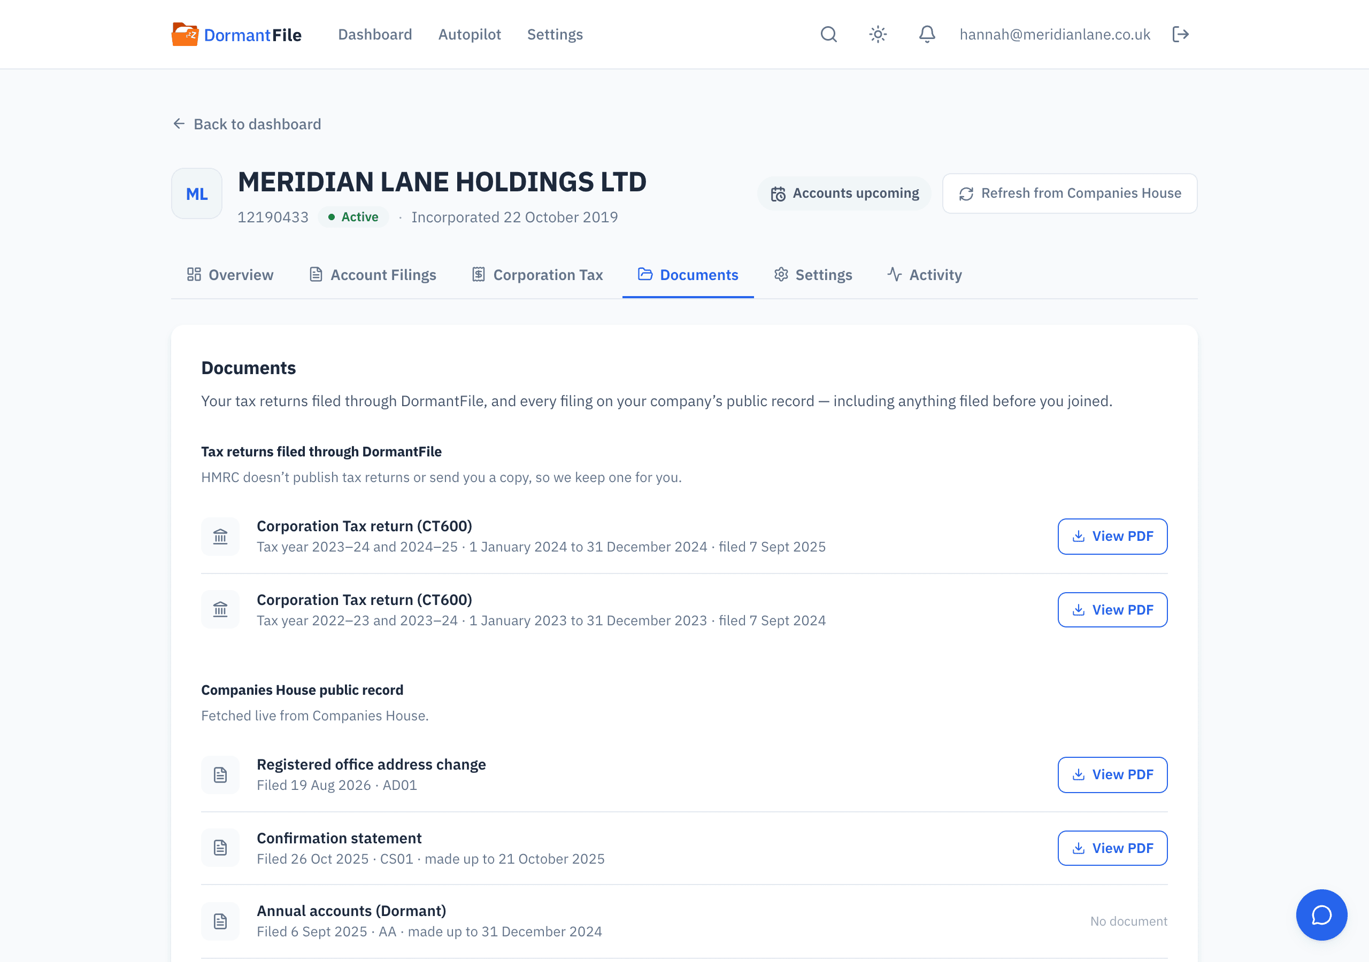
Task: Click the calendar icon in Accounts upcoming badge
Action: coord(778,193)
